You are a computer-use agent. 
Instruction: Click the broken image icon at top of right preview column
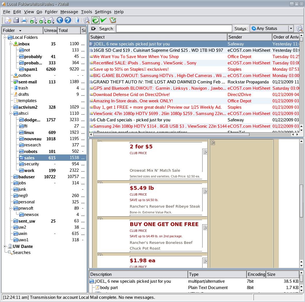click(x=213, y=143)
